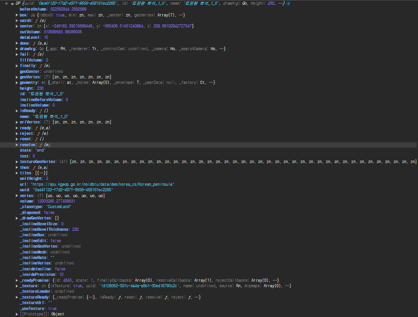418x317 pixels.
Task: Click the url string value link
Action: click(x=102, y=184)
